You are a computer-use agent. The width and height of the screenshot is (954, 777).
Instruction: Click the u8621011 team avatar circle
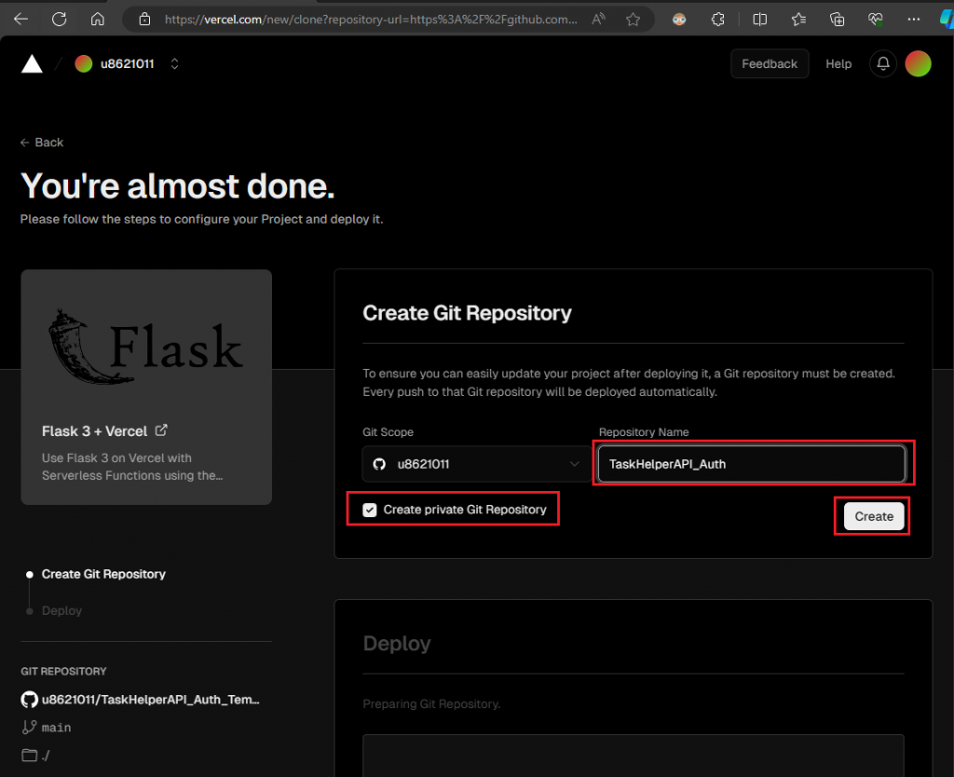coord(83,64)
